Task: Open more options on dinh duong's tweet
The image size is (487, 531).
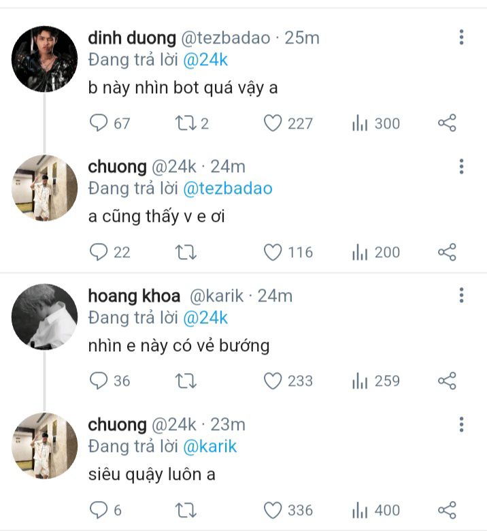Action: (461, 37)
